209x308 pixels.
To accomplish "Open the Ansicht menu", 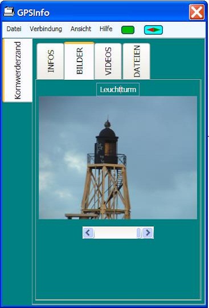I will pos(81,29).
